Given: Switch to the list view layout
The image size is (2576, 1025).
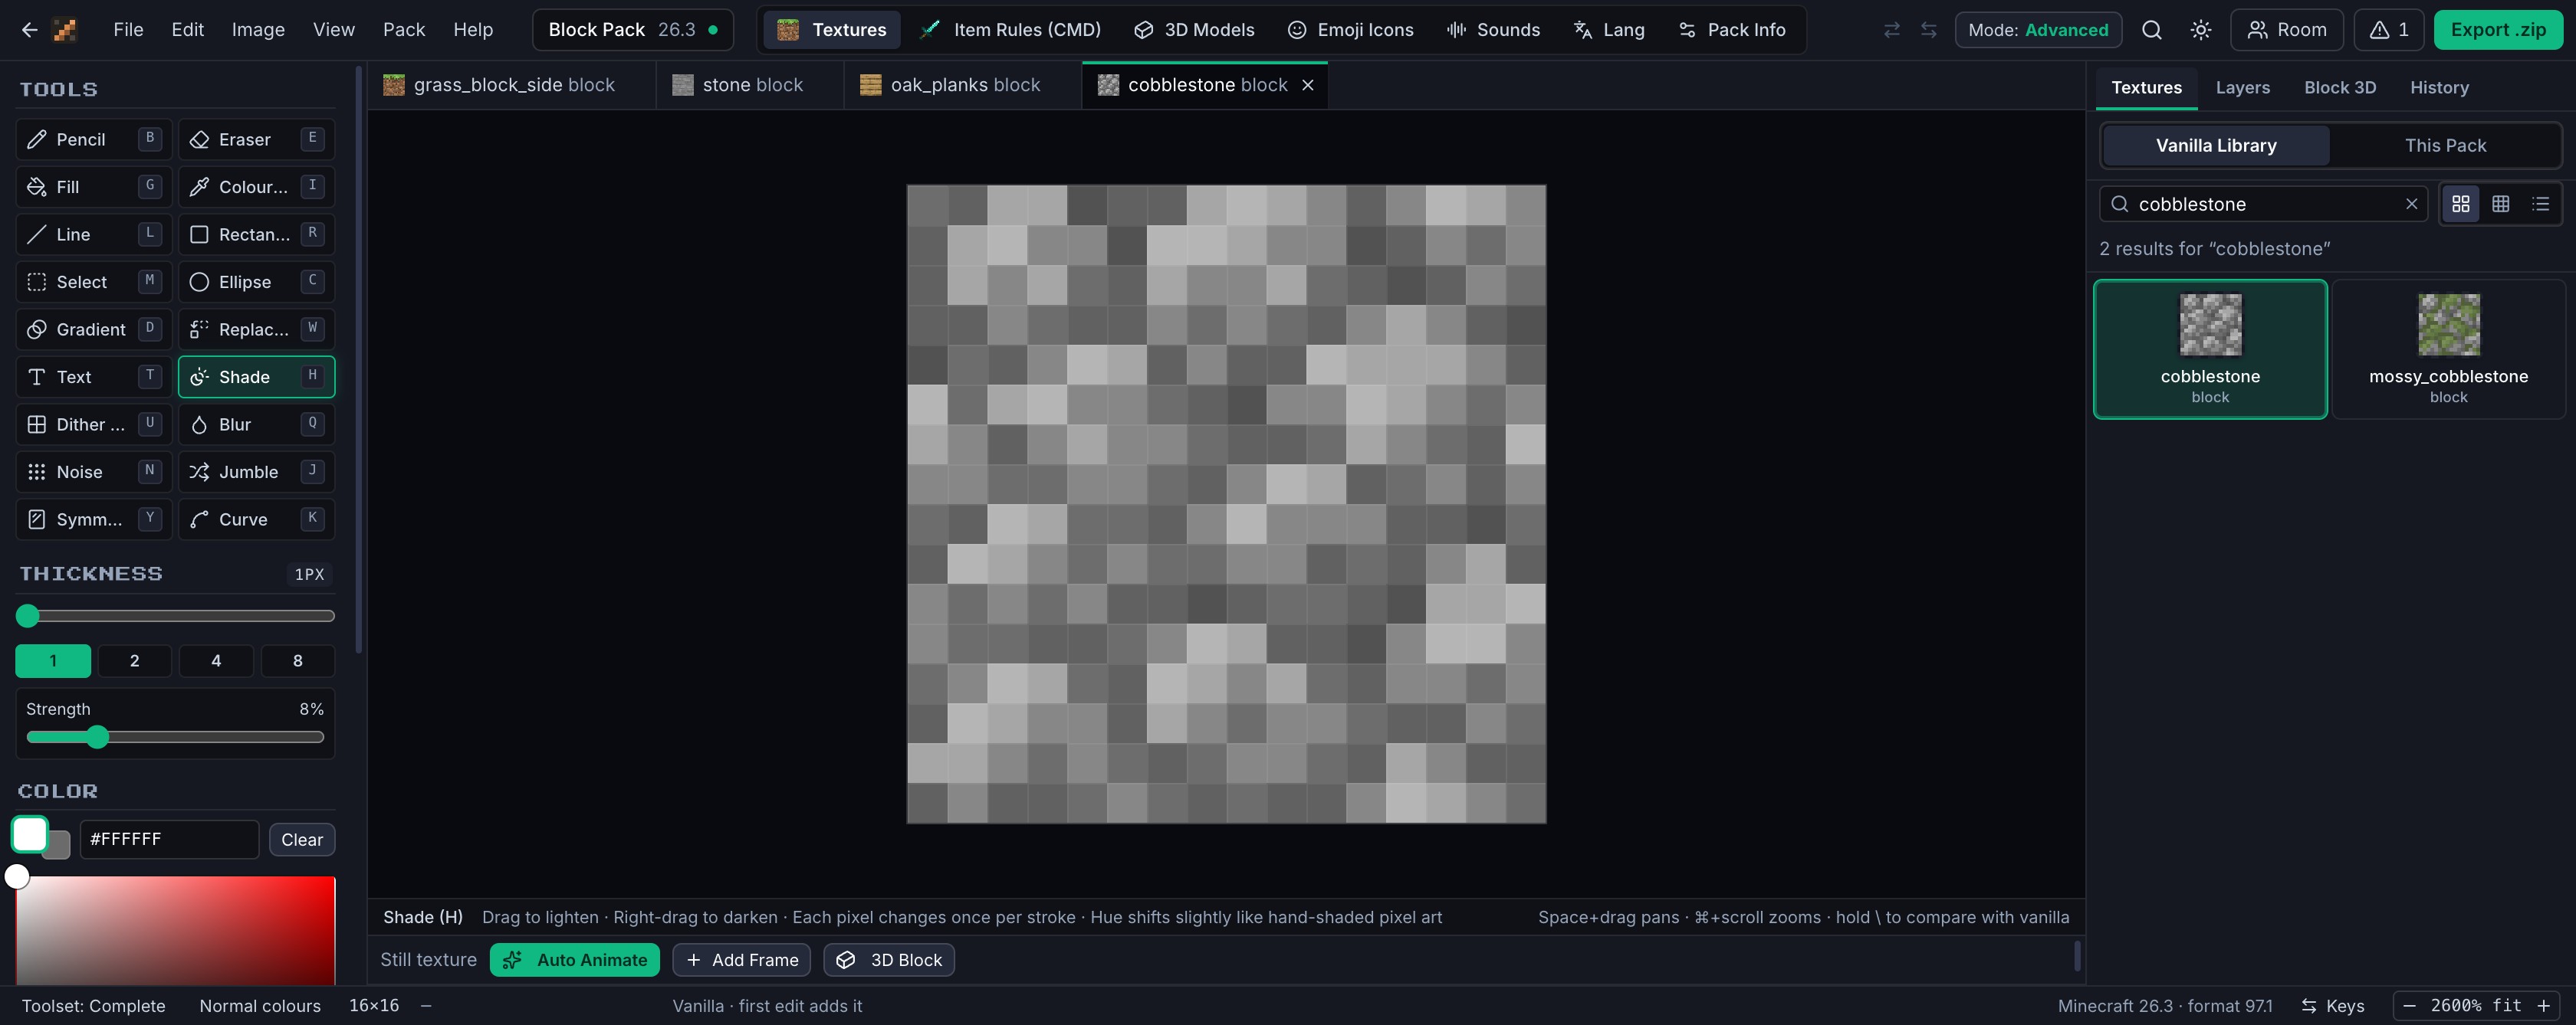Looking at the screenshot, I should [x=2540, y=204].
